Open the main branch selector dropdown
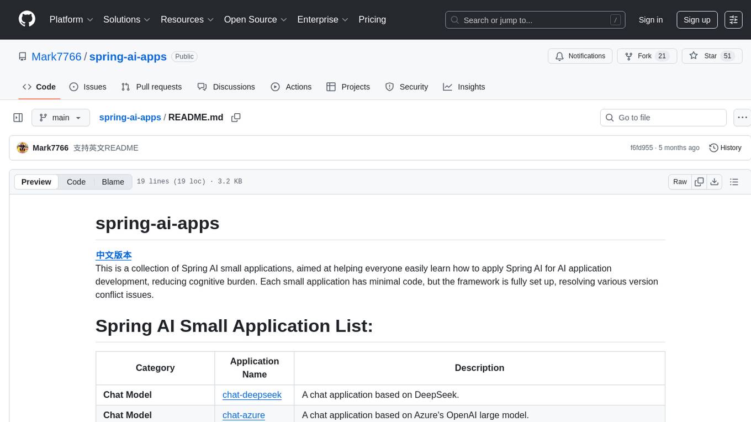The width and height of the screenshot is (751, 422). pyautogui.click(x=61, y=118)
